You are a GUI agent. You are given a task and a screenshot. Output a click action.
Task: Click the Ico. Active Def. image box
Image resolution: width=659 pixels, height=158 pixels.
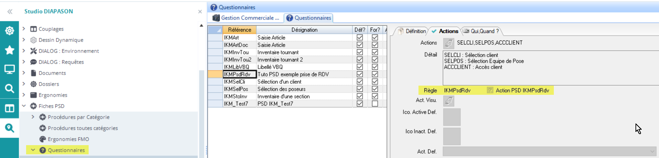452,117
